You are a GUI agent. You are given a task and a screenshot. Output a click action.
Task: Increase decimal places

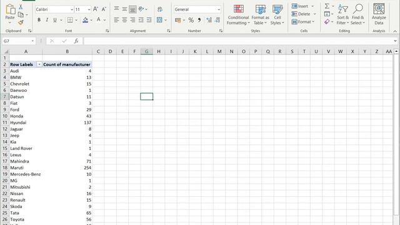click(x=209, y=20)
